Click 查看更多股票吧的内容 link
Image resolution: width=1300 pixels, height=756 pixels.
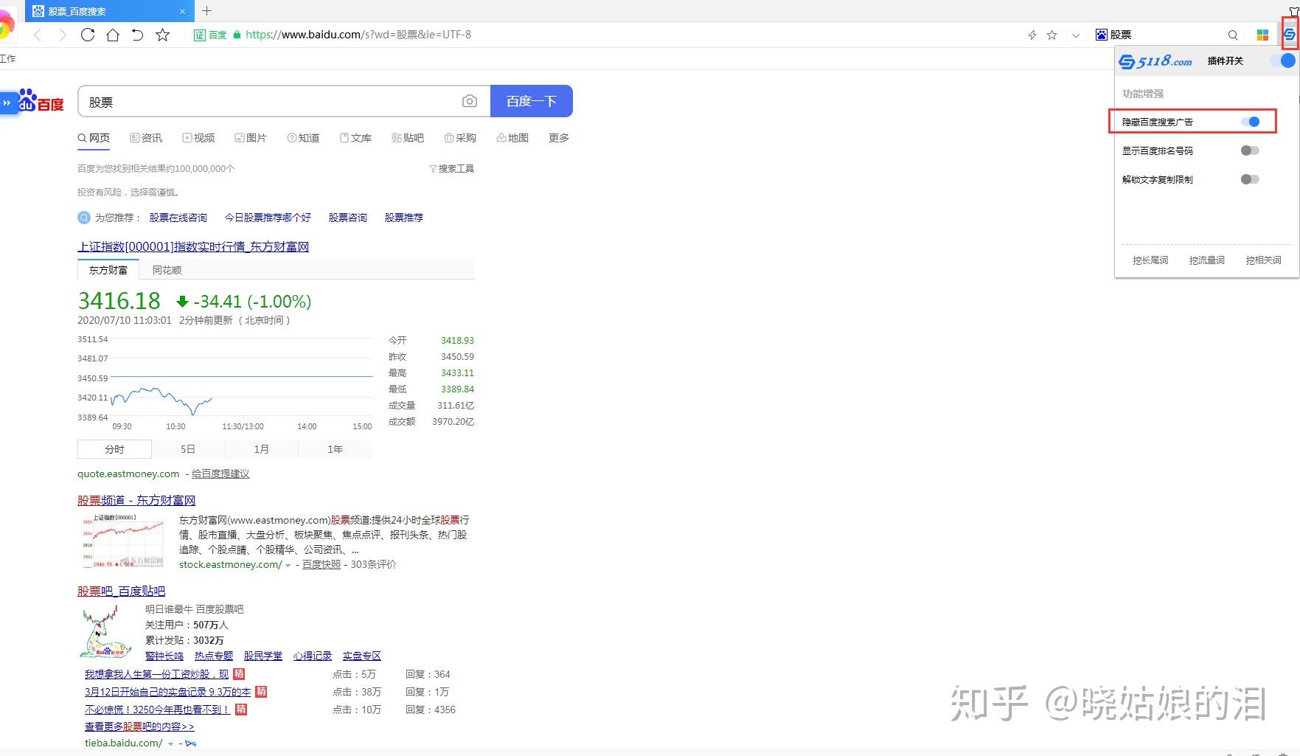(x=139, y=726)
